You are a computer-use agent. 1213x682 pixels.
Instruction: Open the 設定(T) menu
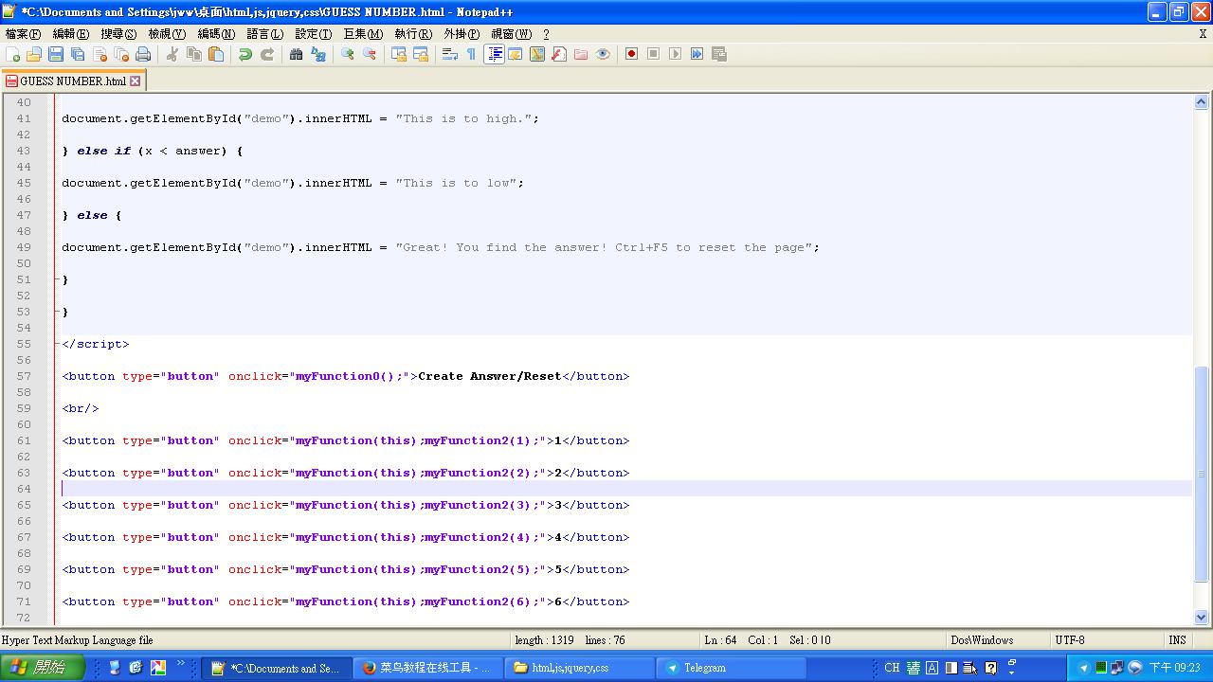tap(314, 34)
